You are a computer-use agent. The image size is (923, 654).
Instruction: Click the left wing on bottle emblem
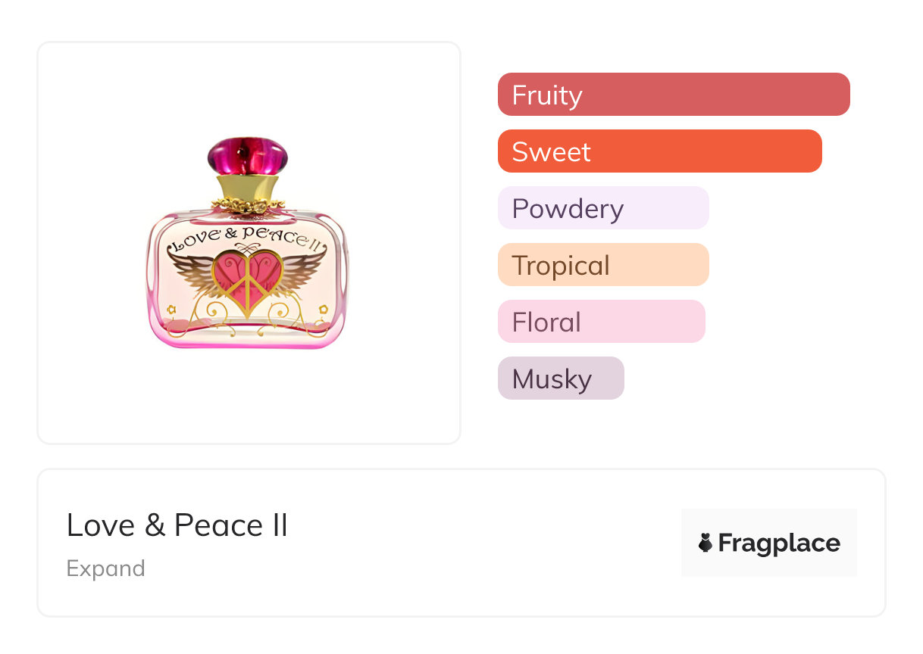(192, 272)
